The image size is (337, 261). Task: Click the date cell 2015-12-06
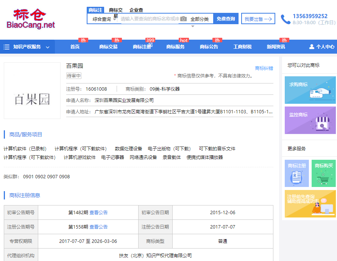pyautogui.click(x=223, y=213)
